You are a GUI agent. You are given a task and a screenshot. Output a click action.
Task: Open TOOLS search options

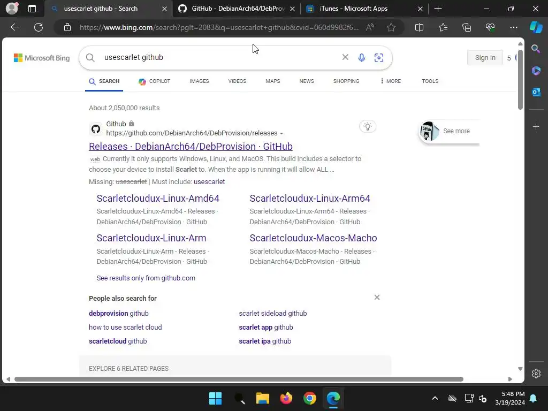click(430, 81)
